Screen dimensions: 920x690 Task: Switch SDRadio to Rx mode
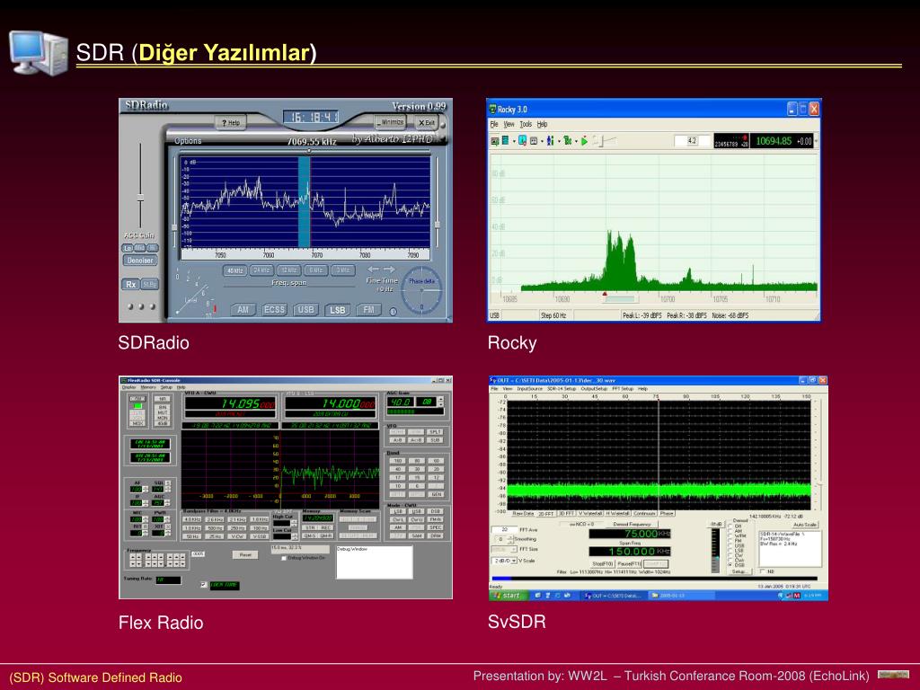click(x=130, y=284)
